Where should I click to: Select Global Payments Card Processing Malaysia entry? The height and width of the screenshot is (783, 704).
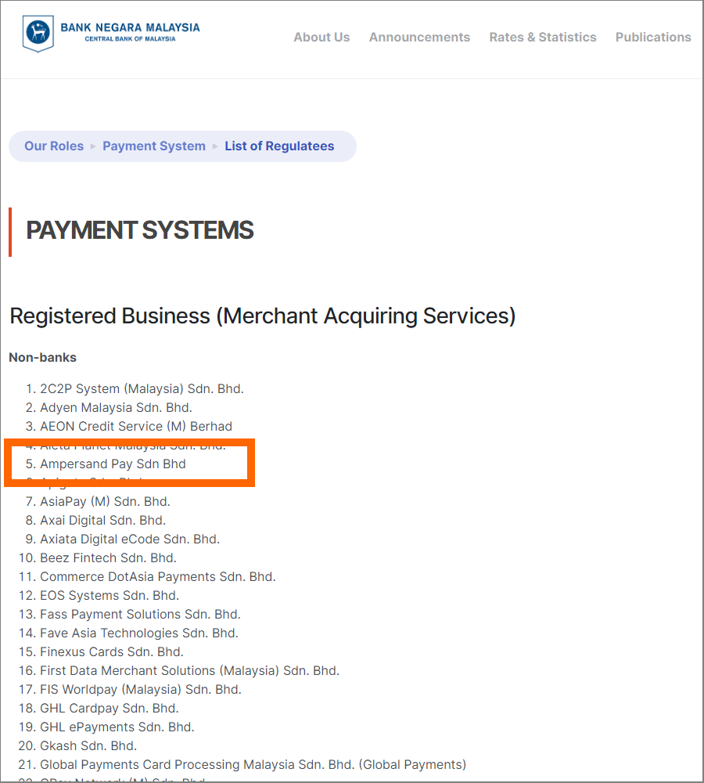pyautogui.click(x=253, y=765)
